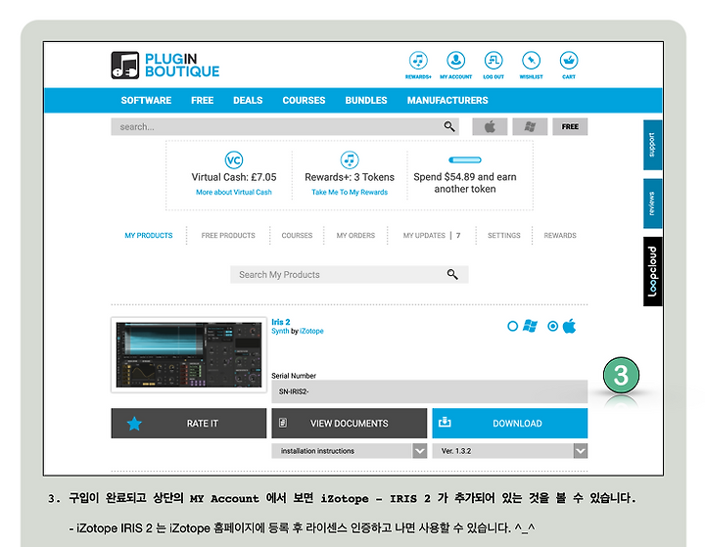Select the Mac platform radio button
Viewport: 705px width, 547px height.
click(552, 326)
